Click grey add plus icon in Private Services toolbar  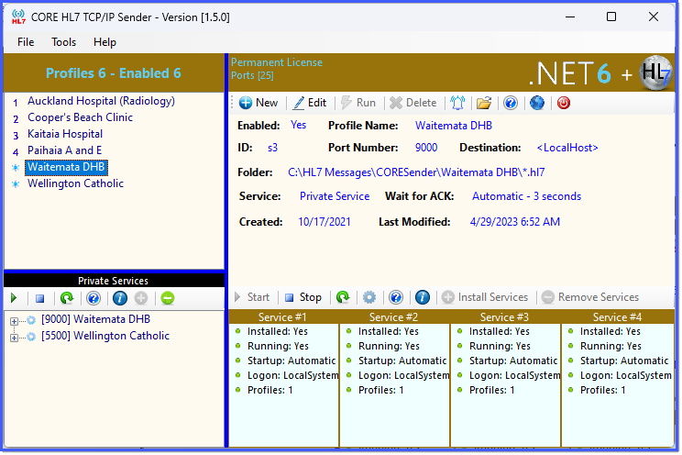(x=141, y=299)
